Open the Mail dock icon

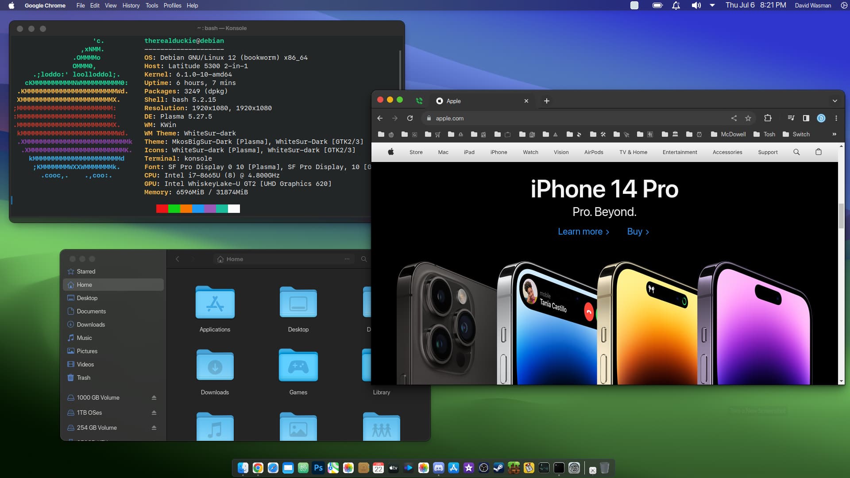click(288, 468)
